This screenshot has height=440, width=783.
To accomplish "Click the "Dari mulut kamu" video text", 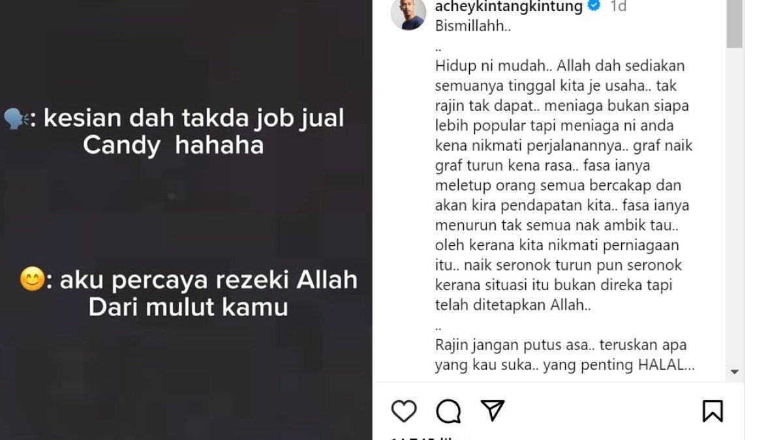I will [x=188, y=307].
